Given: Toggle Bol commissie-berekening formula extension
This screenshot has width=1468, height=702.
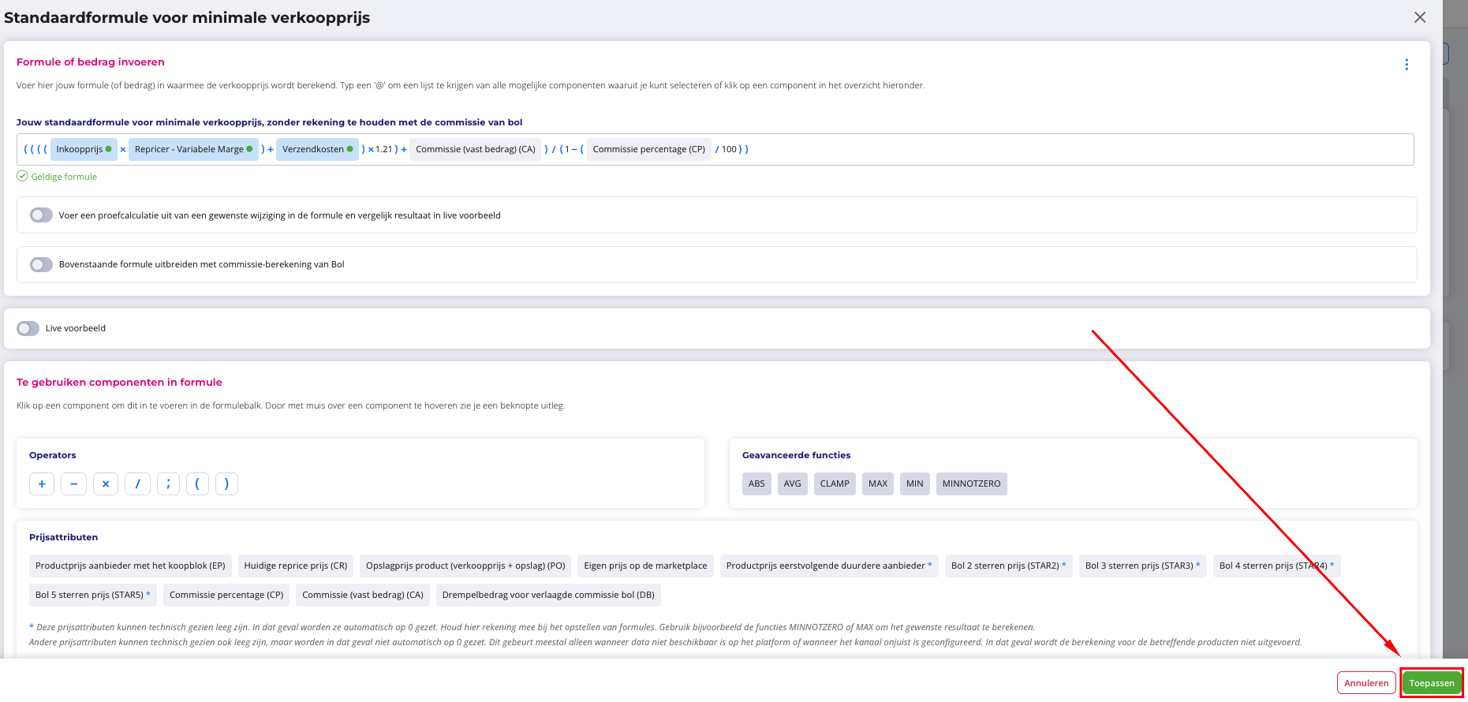Looking at the screenshot, I should [41, 264].
